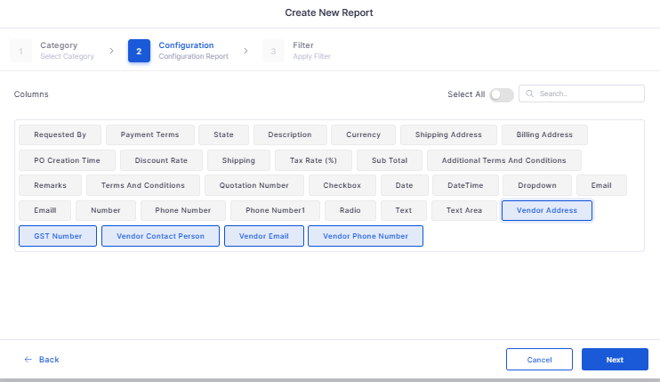The width and height of the screenshot is (660, 382).
Task: Select the Dropdown column chip
Action: click(x=537, y=185)
